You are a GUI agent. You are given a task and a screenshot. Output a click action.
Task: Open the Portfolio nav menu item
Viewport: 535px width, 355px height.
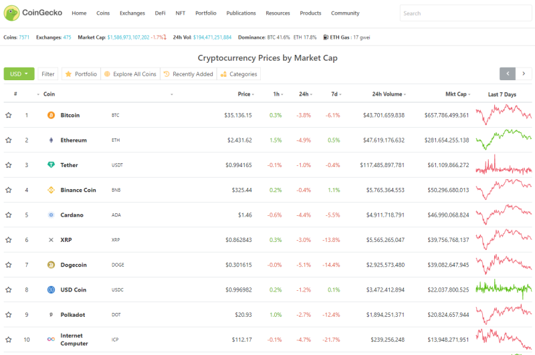pos(206,13)
